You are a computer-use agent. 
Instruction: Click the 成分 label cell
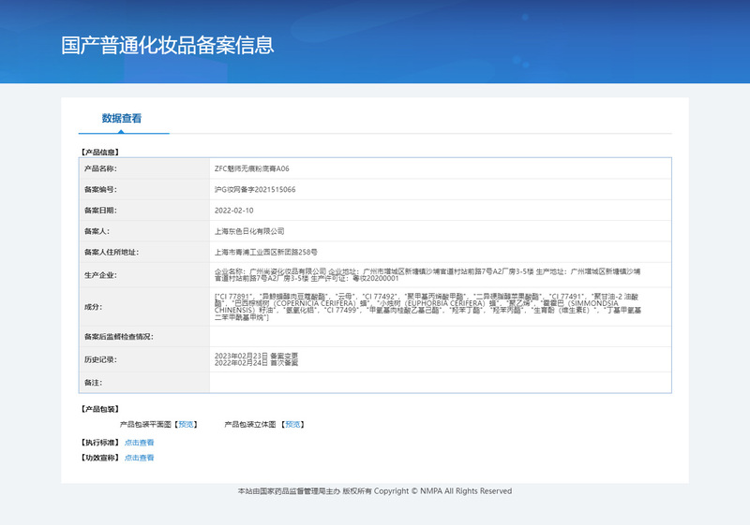[x=144, y=307]
